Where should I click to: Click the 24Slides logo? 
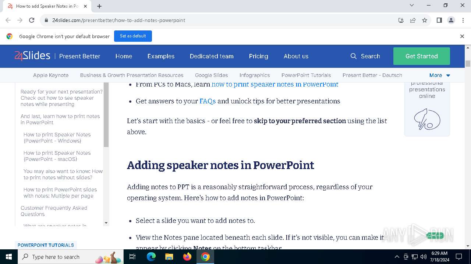[32, 56]
